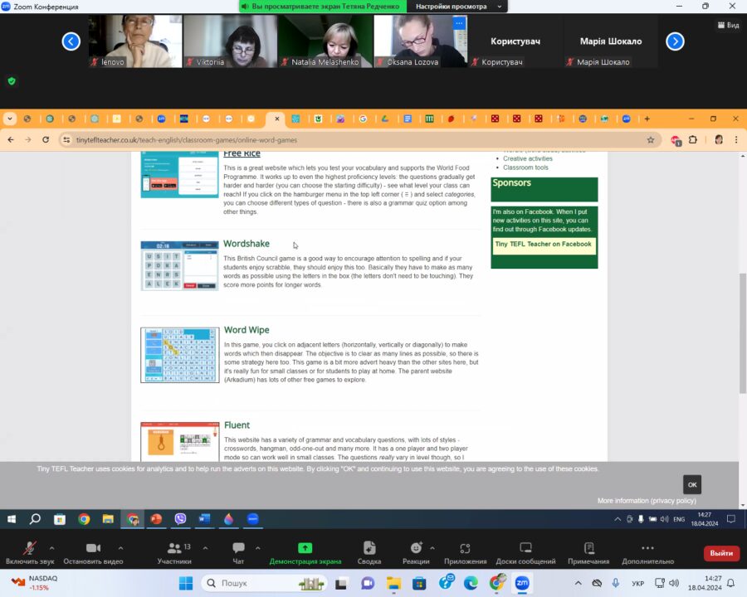Open Viber on the shared screen's taskbar
Screen dimensions: 747x597
click(x=180, y=519)
